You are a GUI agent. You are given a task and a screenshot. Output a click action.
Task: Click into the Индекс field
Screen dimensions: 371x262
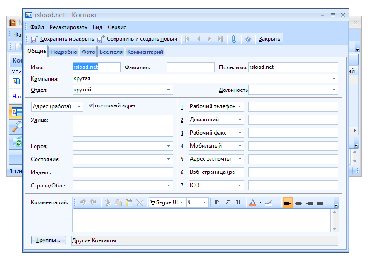pyautogui.click(x=123, y=172)
